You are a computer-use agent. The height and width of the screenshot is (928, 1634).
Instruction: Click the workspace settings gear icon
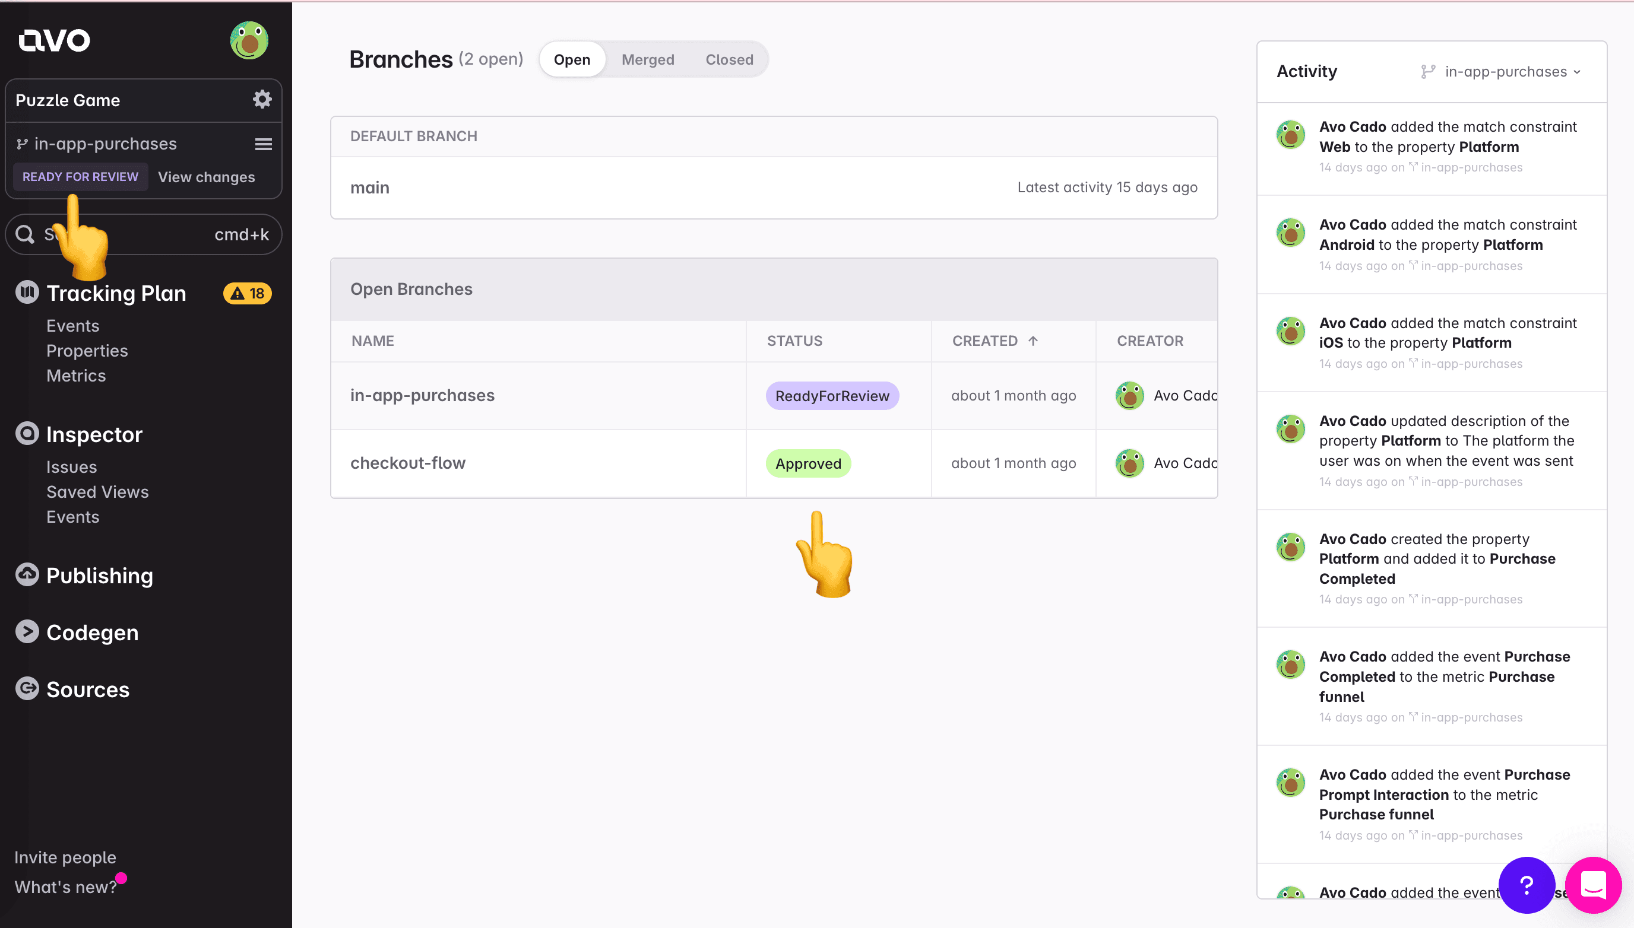(x=261, y=100)
